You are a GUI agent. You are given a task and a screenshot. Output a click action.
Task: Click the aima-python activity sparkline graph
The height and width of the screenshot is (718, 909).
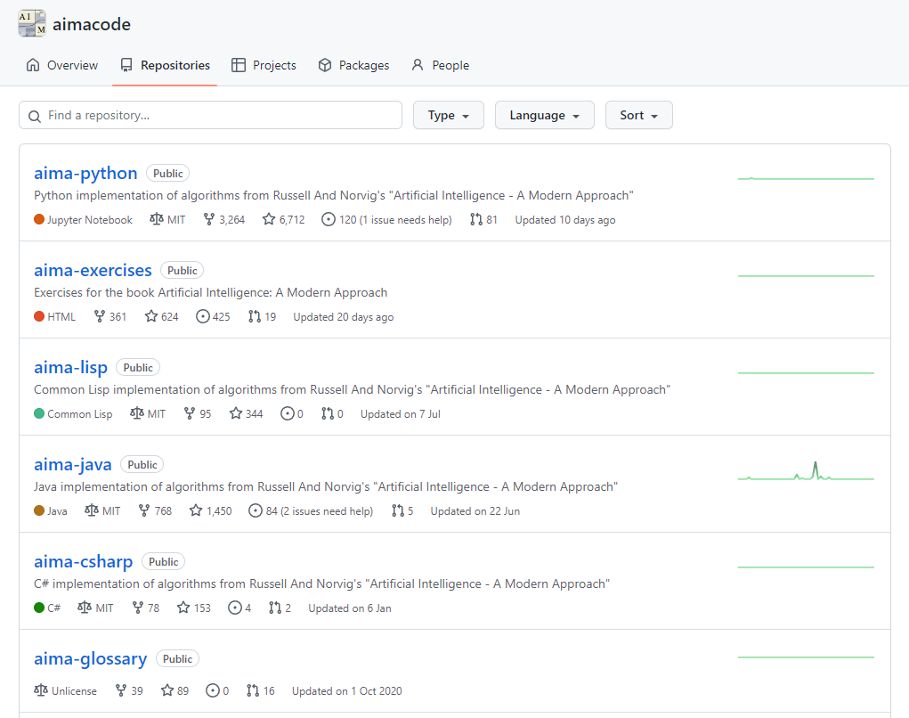[x=806, y=178]
